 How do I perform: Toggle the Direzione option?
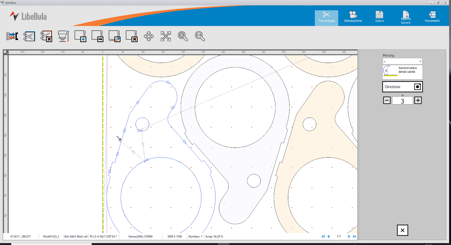click(x=417, y=87)
